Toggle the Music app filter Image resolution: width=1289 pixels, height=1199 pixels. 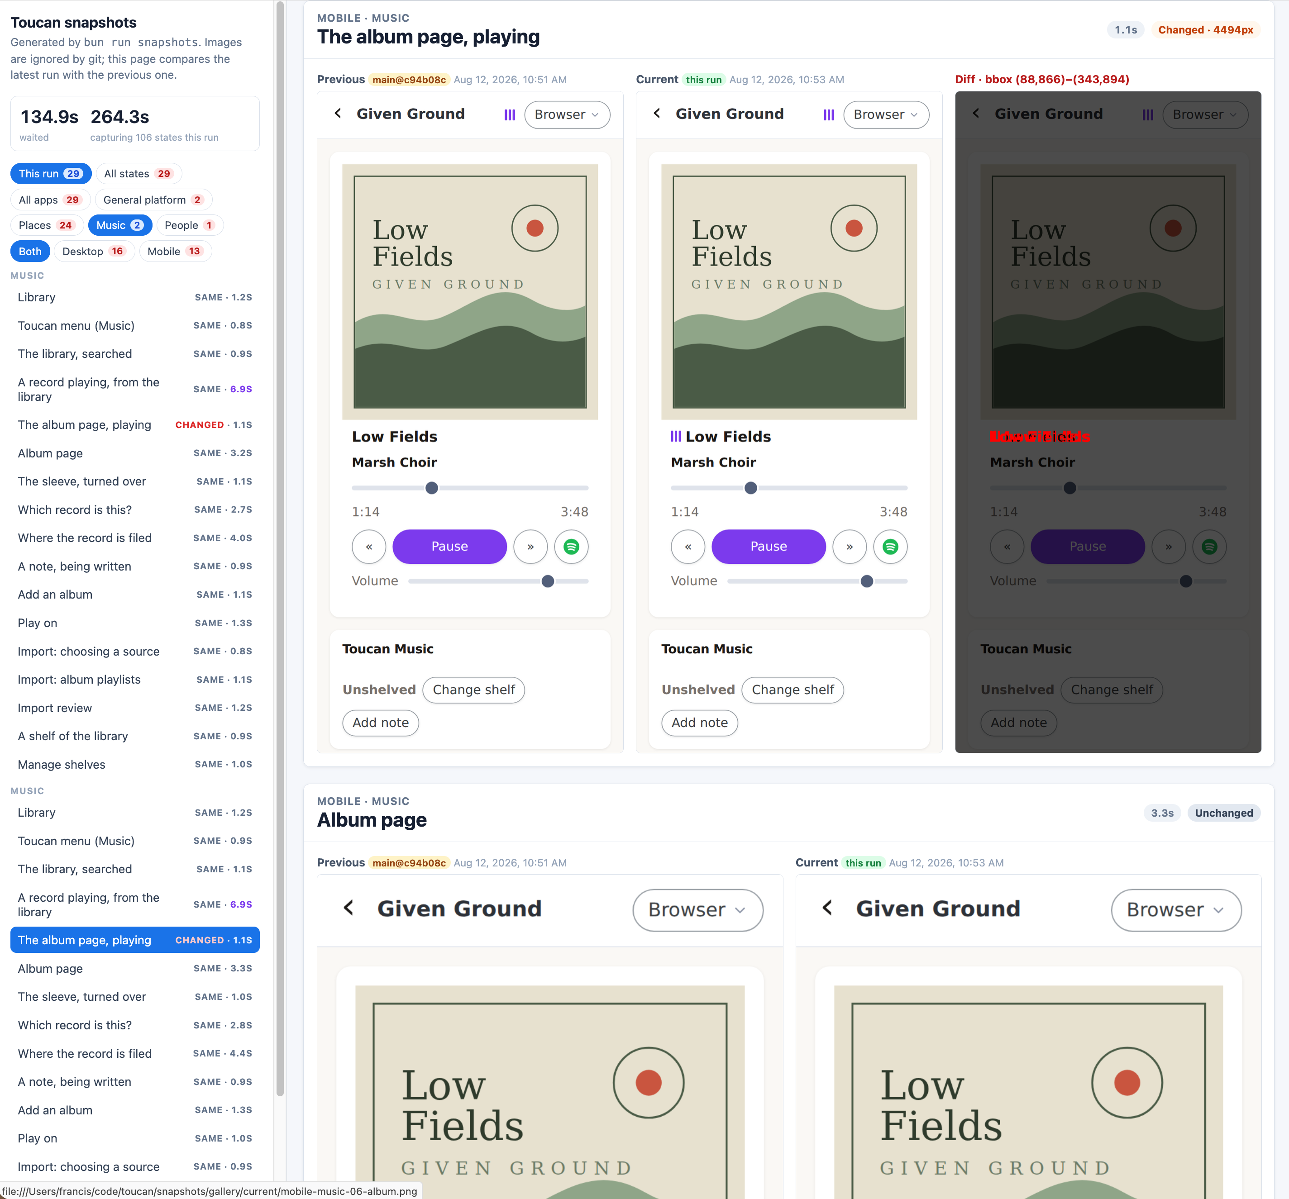coord(120,225)
